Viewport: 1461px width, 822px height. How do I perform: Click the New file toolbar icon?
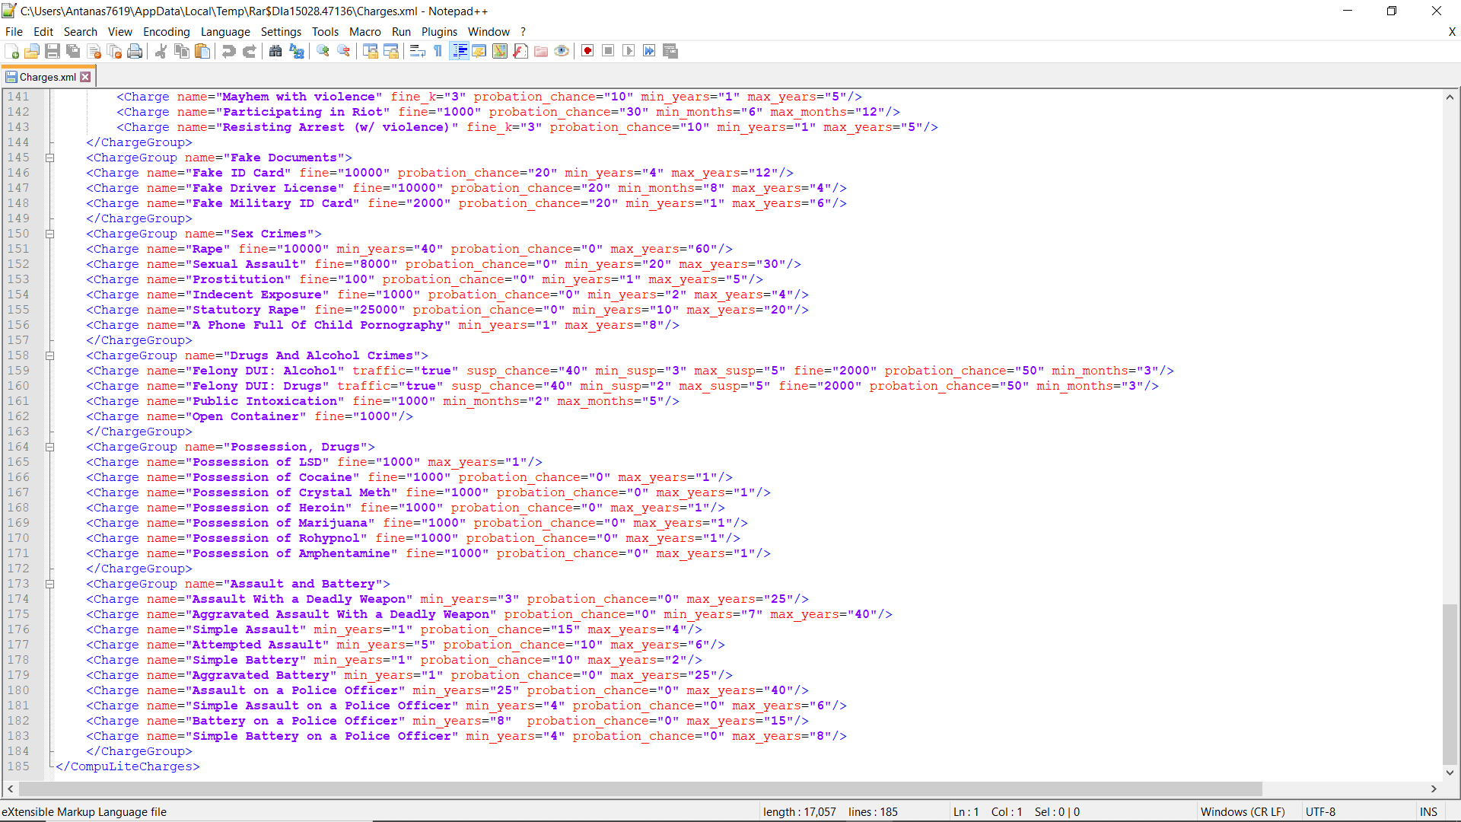coord(12,51)
